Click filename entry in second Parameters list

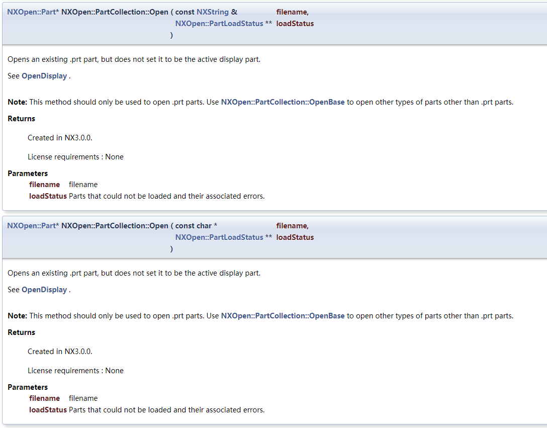point(44,398)
